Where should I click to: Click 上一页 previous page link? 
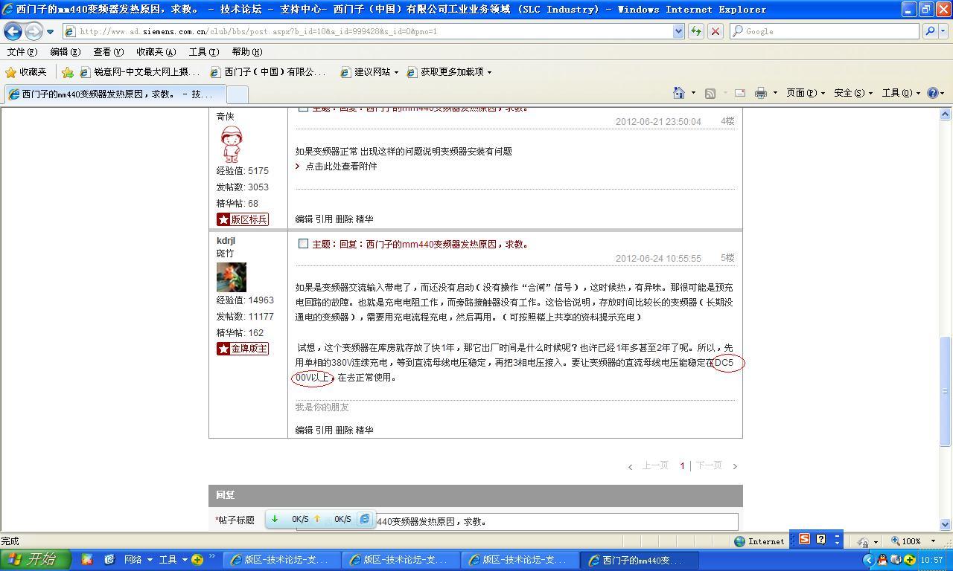pos(655,465)
